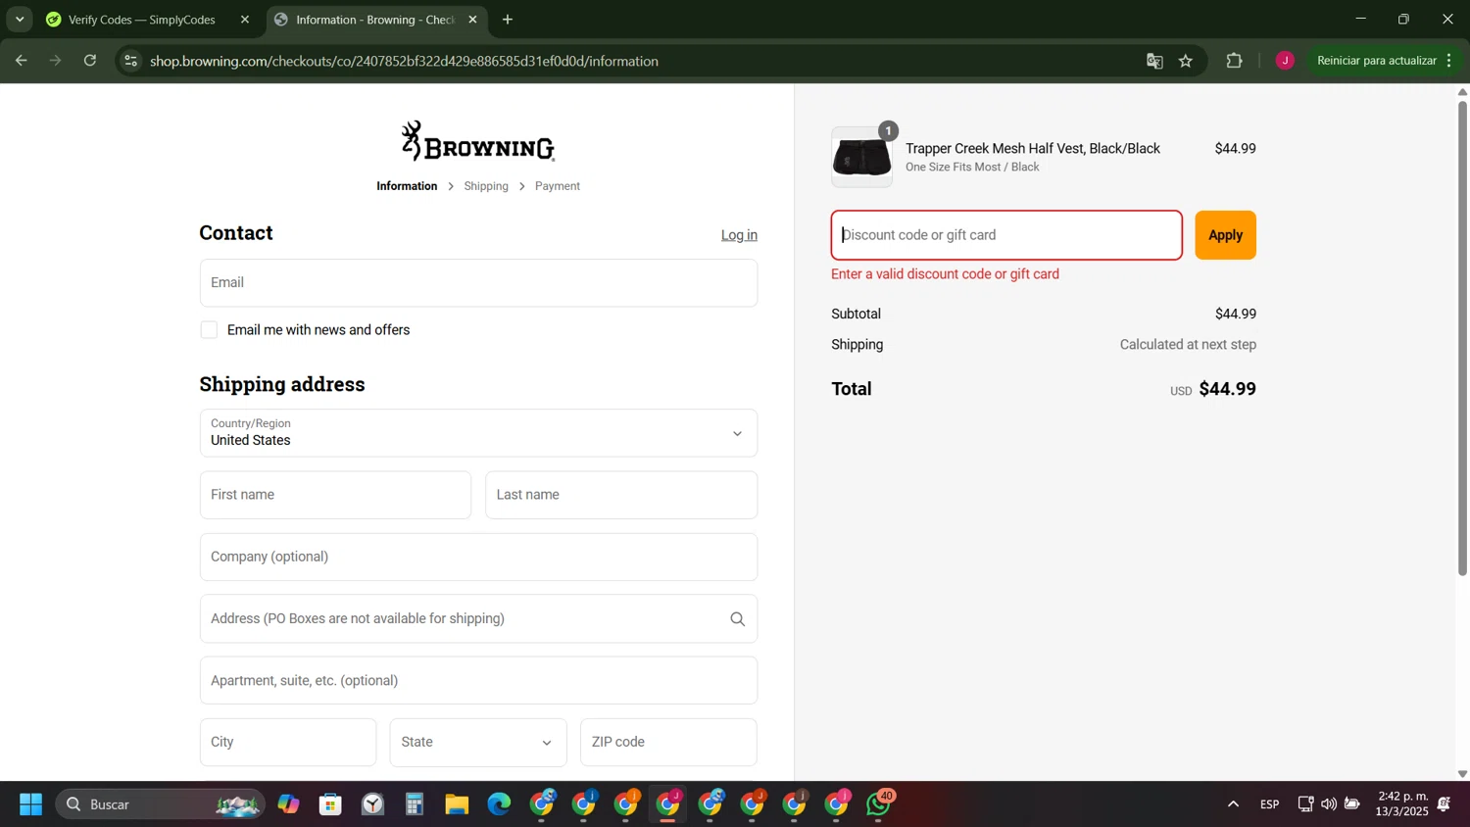View site information icon in address bar
The image size is (1470, 827).
[x=130, y=61]
